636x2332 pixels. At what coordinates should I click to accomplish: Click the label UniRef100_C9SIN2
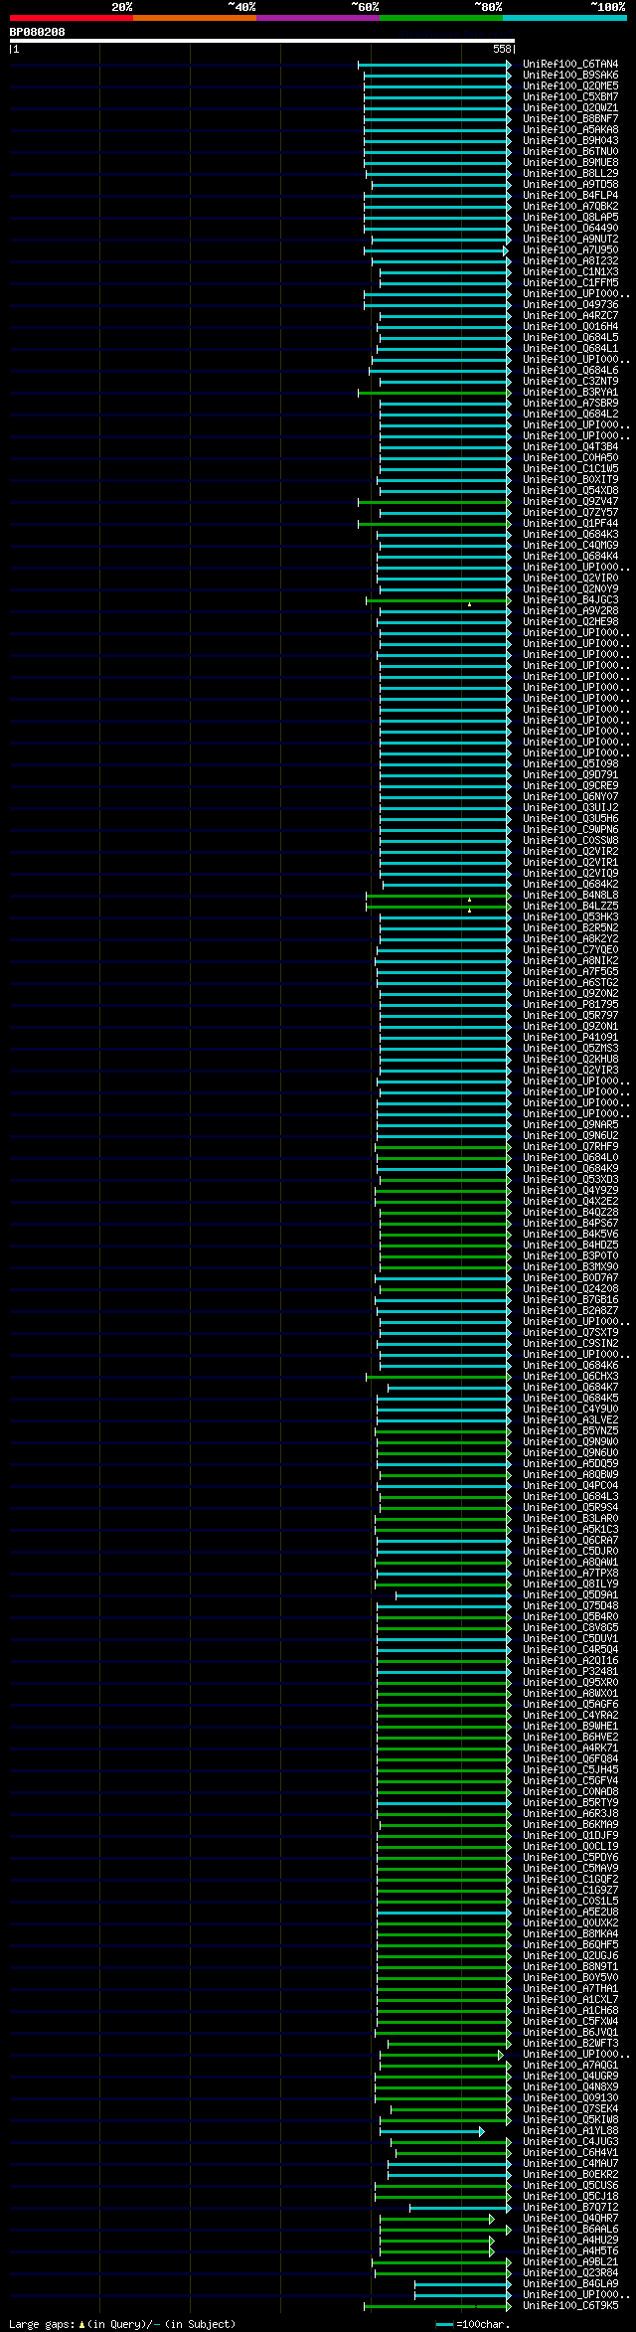(570, 1343)
